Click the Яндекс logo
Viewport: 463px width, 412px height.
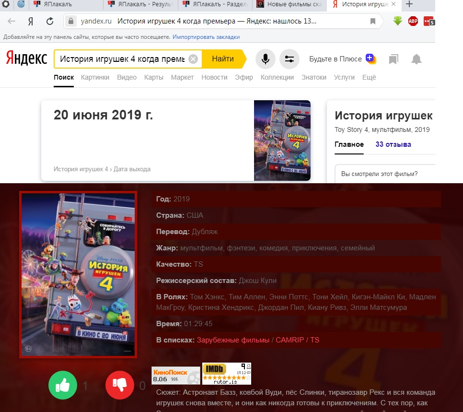(x=26, y=58)
